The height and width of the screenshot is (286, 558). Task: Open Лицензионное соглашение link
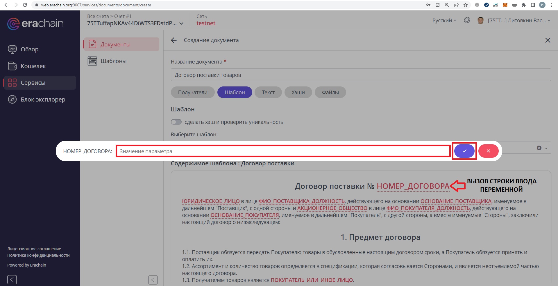pos(34,249)
